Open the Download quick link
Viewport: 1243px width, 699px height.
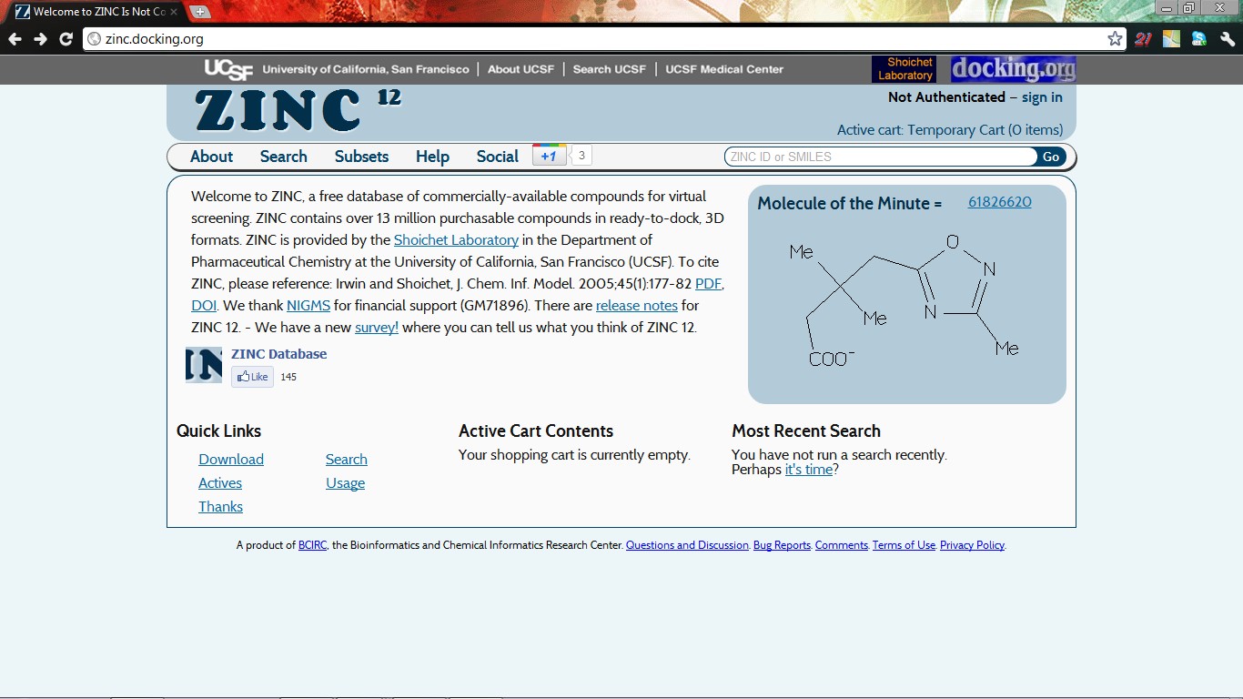[231, 460]
